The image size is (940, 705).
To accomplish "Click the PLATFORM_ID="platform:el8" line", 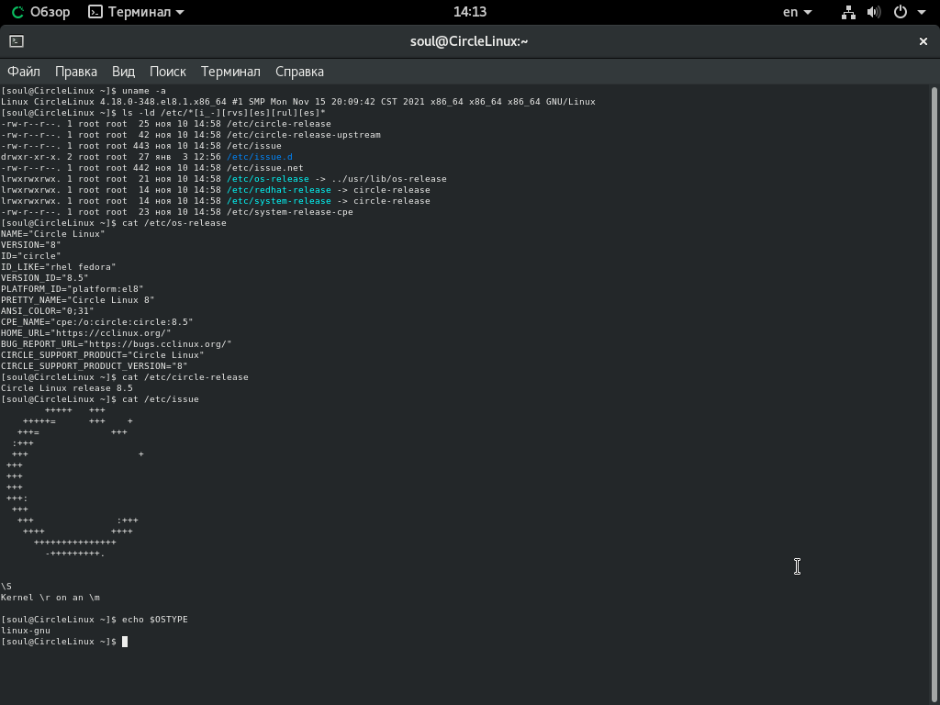I will (x=73, y=289).
